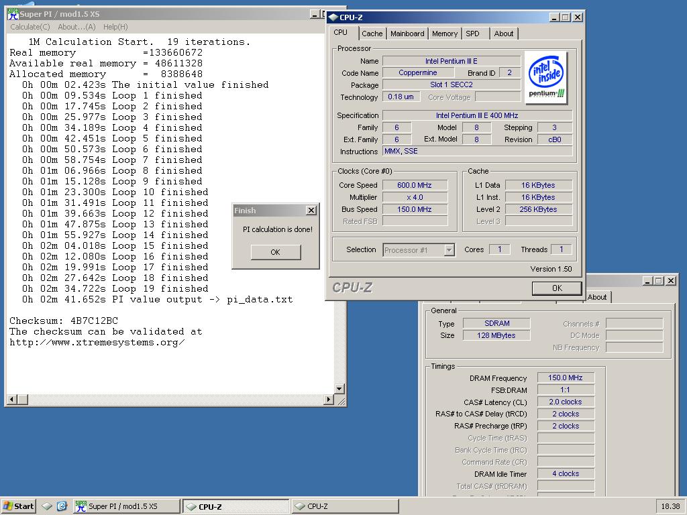
Task: Click the http://www.xtremesystems.org/ text
Action: click(x=97, y=343)
